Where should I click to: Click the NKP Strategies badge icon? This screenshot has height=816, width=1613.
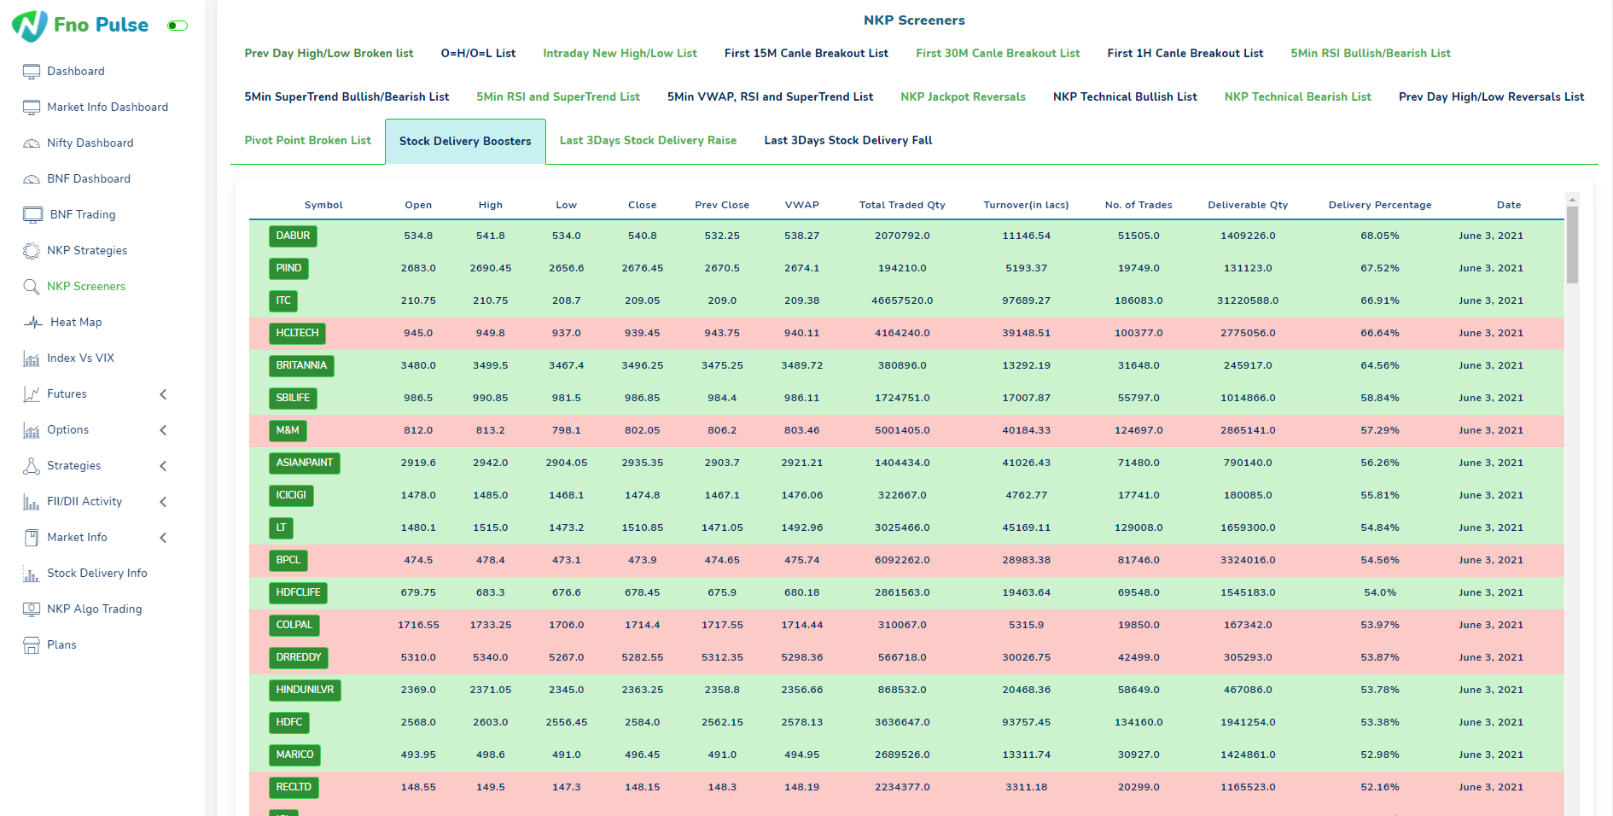pyautogui.click(x=32, y=251)
